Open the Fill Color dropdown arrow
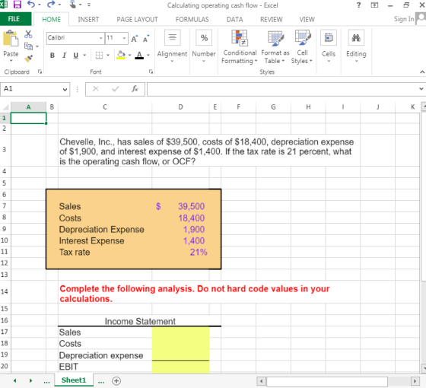Screen dimensions: 426x388 (129, 56)
